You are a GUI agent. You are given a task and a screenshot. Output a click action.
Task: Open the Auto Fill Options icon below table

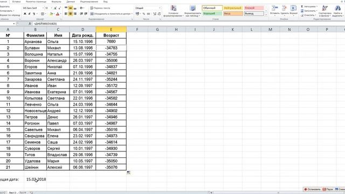(x=128, y=172)
